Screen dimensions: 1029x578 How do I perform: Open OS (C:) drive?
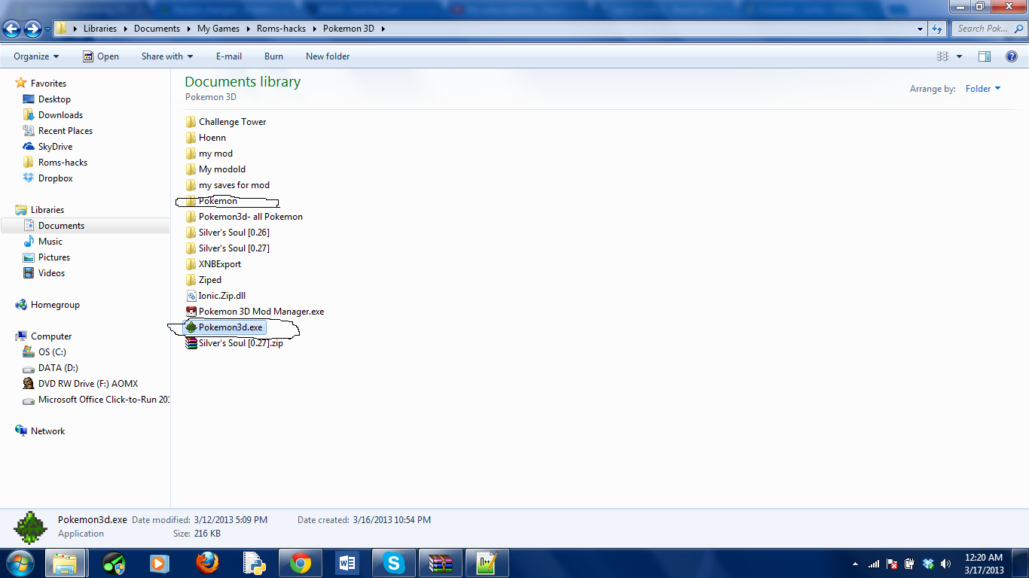tap(44, 352)
